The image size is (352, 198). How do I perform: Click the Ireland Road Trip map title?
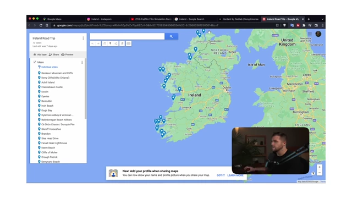click(44, 38)
